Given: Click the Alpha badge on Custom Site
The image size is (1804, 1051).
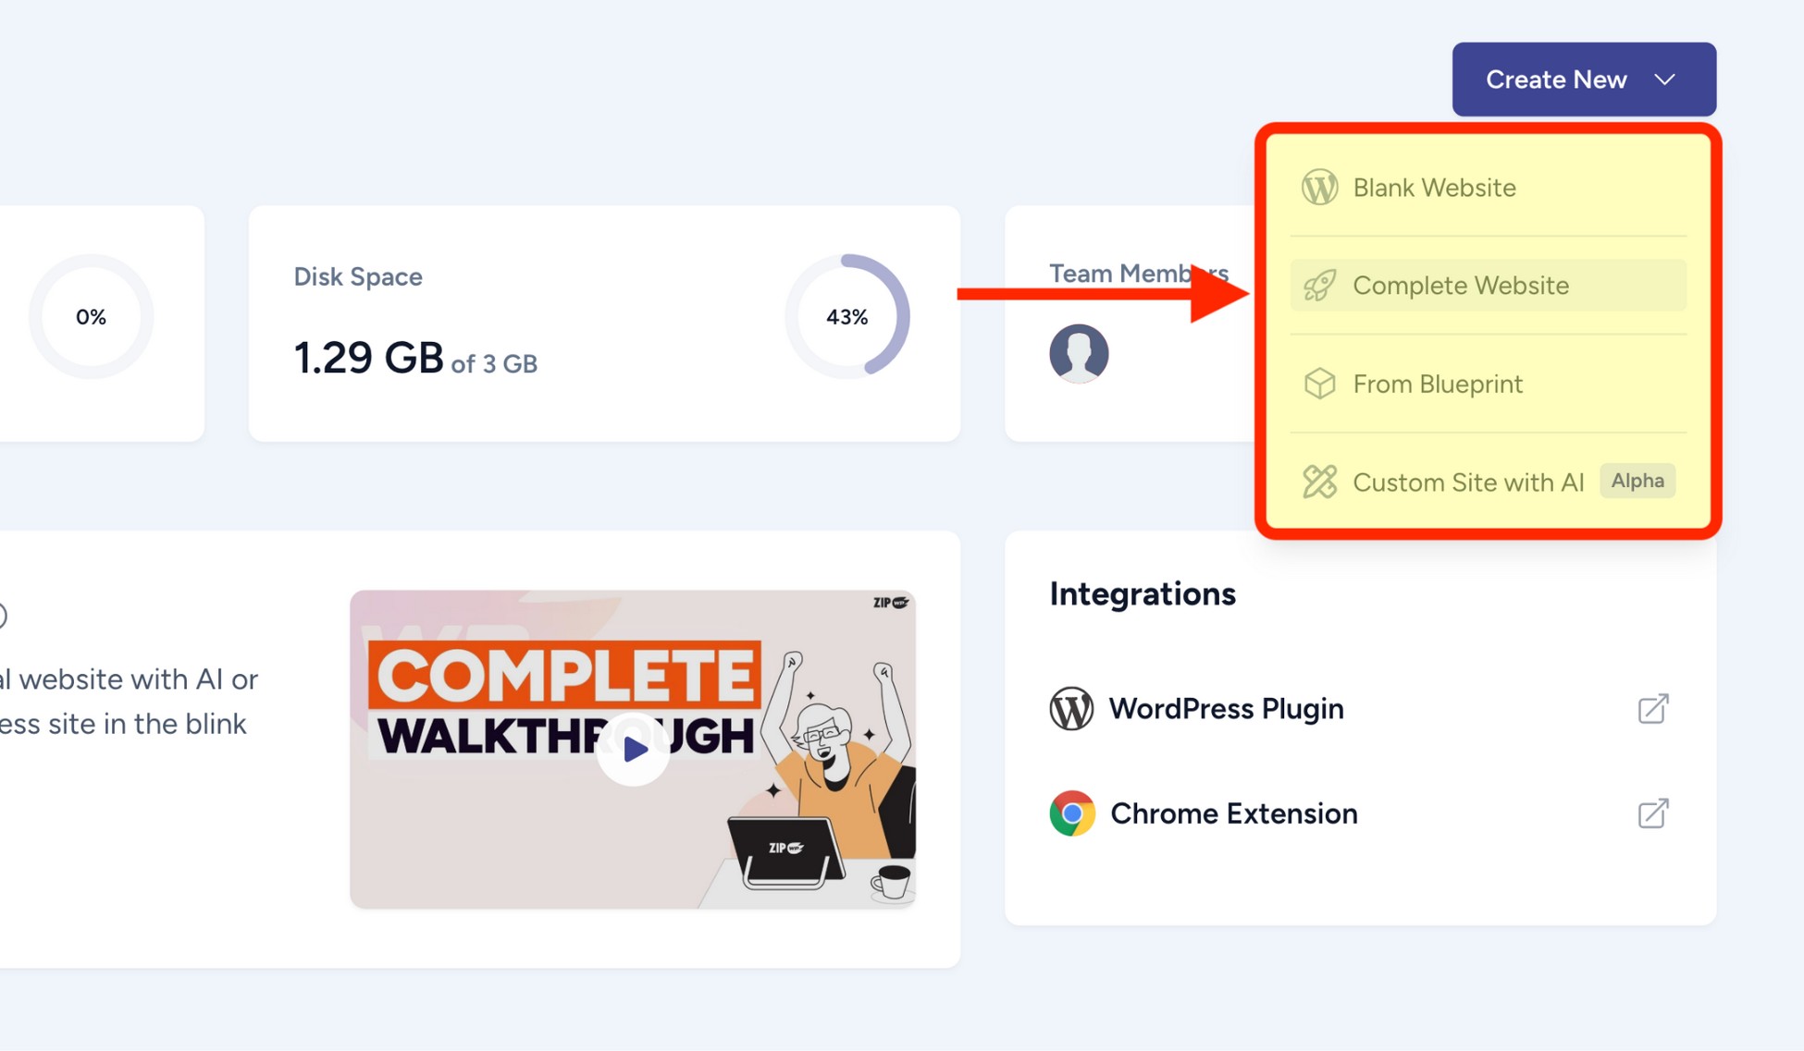Looking at the screenshot, I should [1637, 480].
